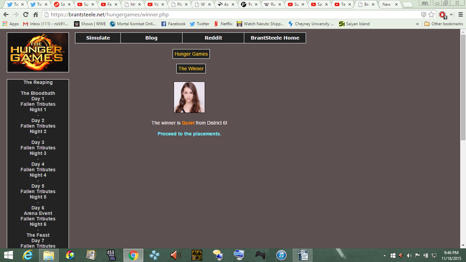Viewport: 466px width, 262px height.
Task: Open Netflix bookmark
Action: [223, 24]
